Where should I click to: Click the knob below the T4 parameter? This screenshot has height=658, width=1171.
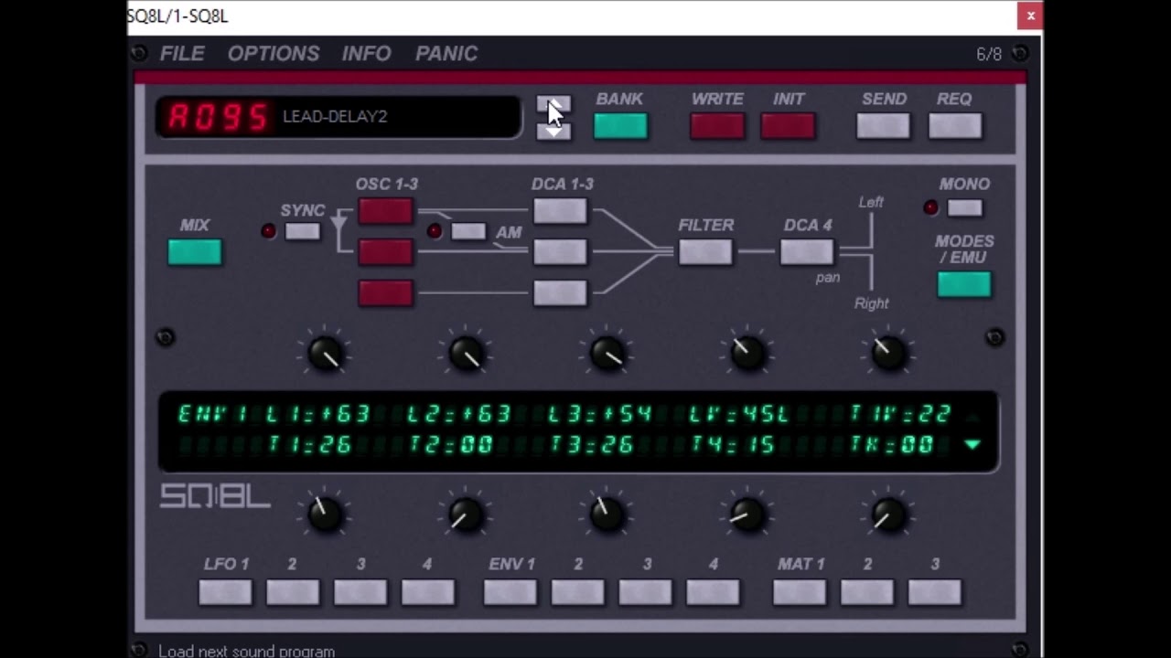[747, 515]
